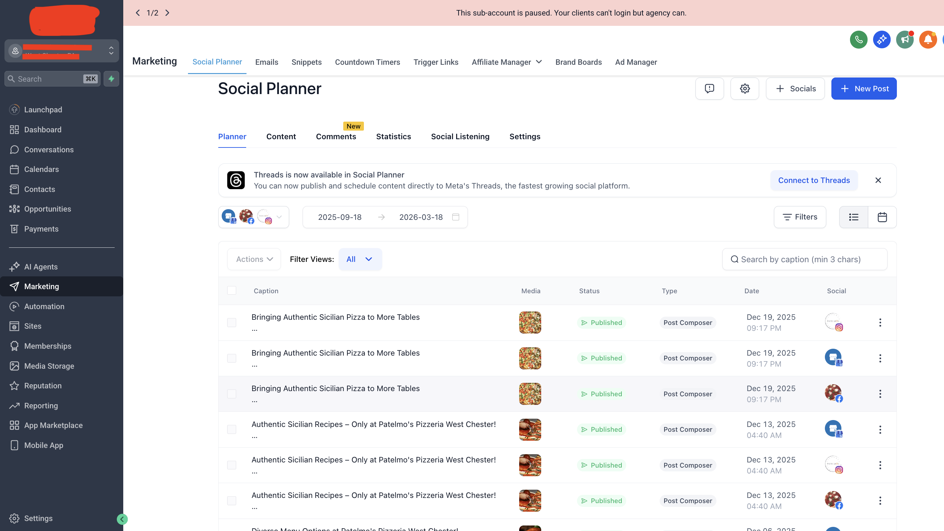The height and width of the screenshot is (531, 944).
Task: Click the green lightning quick actions icon
Action: [x=111, y=79]
